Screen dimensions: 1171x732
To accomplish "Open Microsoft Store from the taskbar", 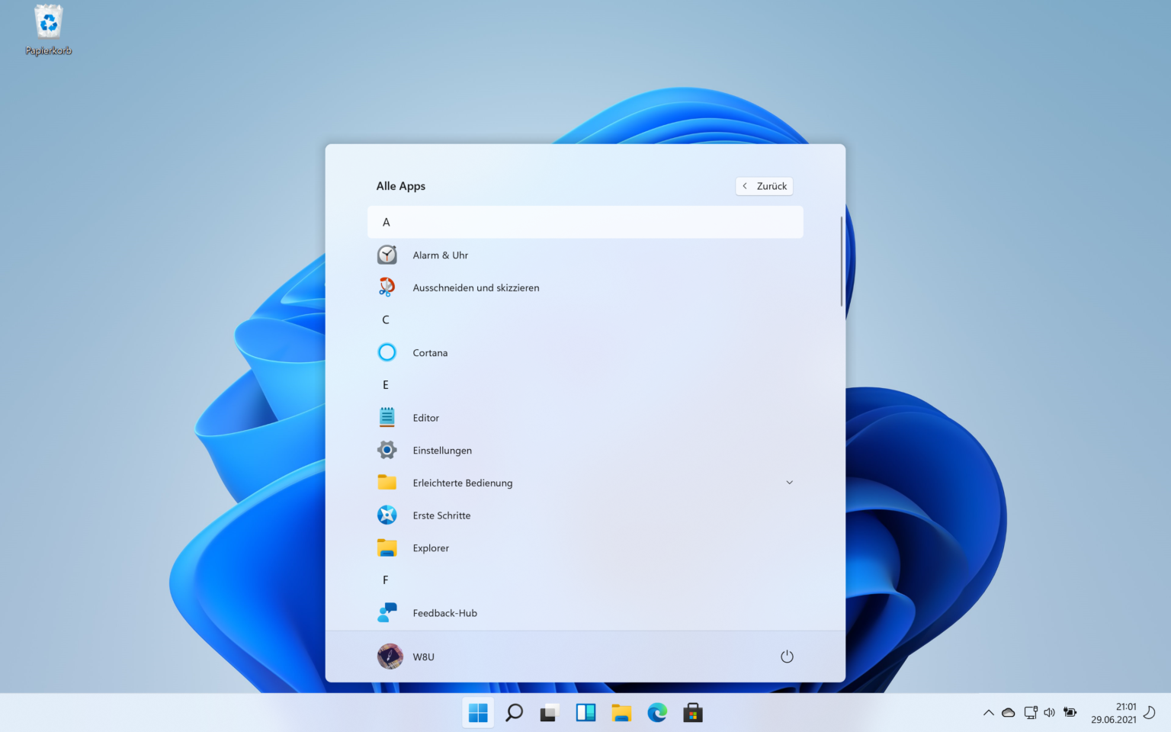I will point(691,712).
